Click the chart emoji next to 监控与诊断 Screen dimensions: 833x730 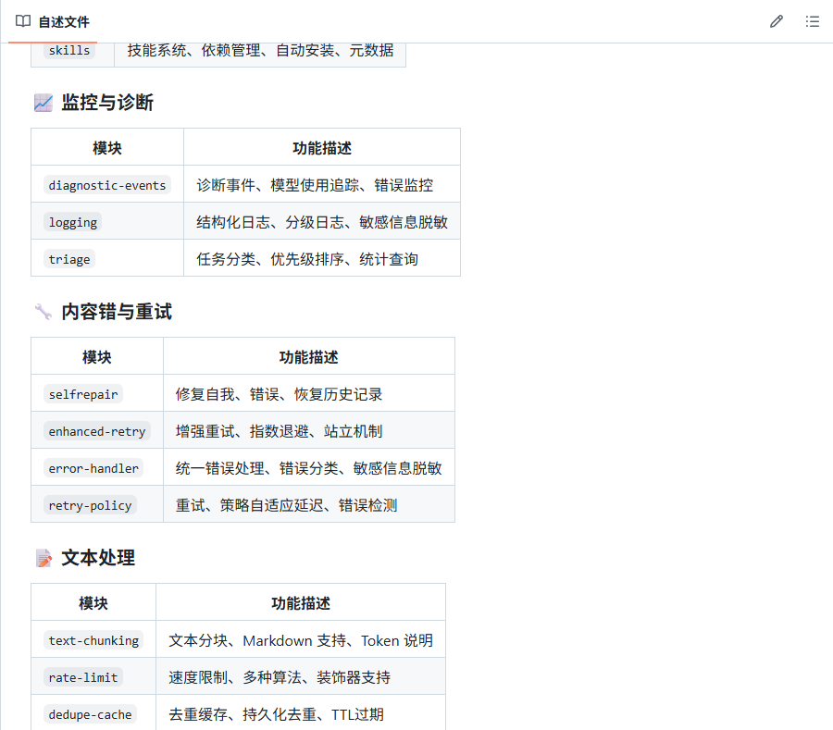coord(43,103)
